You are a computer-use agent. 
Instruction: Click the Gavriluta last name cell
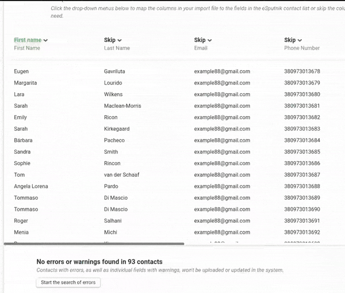(114, 71)
